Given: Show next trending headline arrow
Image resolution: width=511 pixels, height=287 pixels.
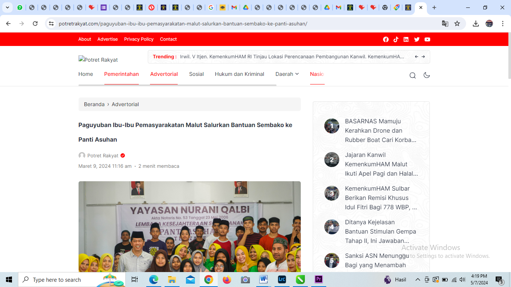Looking at the screenshot, I should click(423, 57).
